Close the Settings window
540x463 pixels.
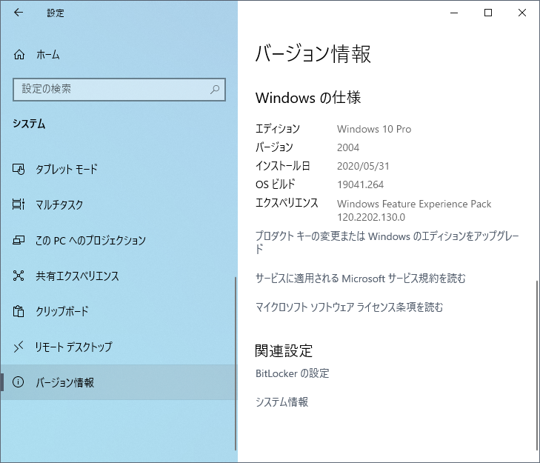click(x=521, y=13)
